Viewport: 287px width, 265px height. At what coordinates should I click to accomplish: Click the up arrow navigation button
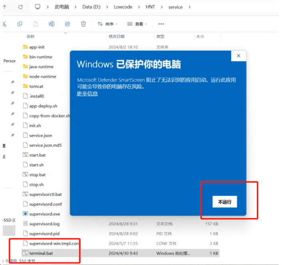pos(5,7)
